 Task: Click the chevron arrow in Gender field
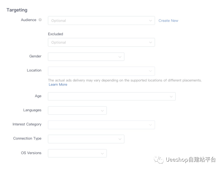120,57
